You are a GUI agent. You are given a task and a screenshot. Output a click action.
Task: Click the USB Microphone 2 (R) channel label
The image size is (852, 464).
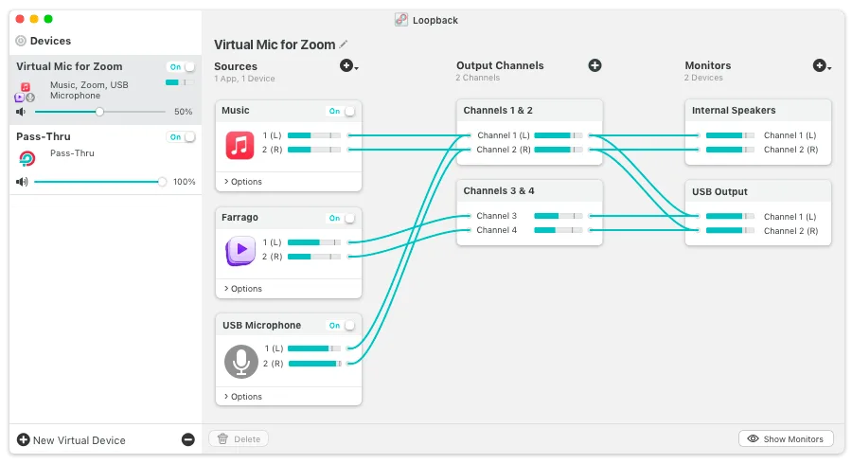coord(274,364)
